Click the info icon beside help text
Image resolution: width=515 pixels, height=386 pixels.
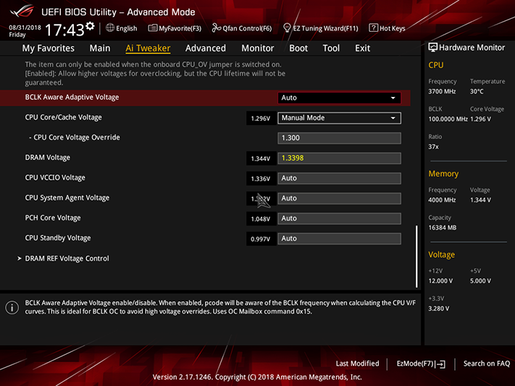pos(12,308)
